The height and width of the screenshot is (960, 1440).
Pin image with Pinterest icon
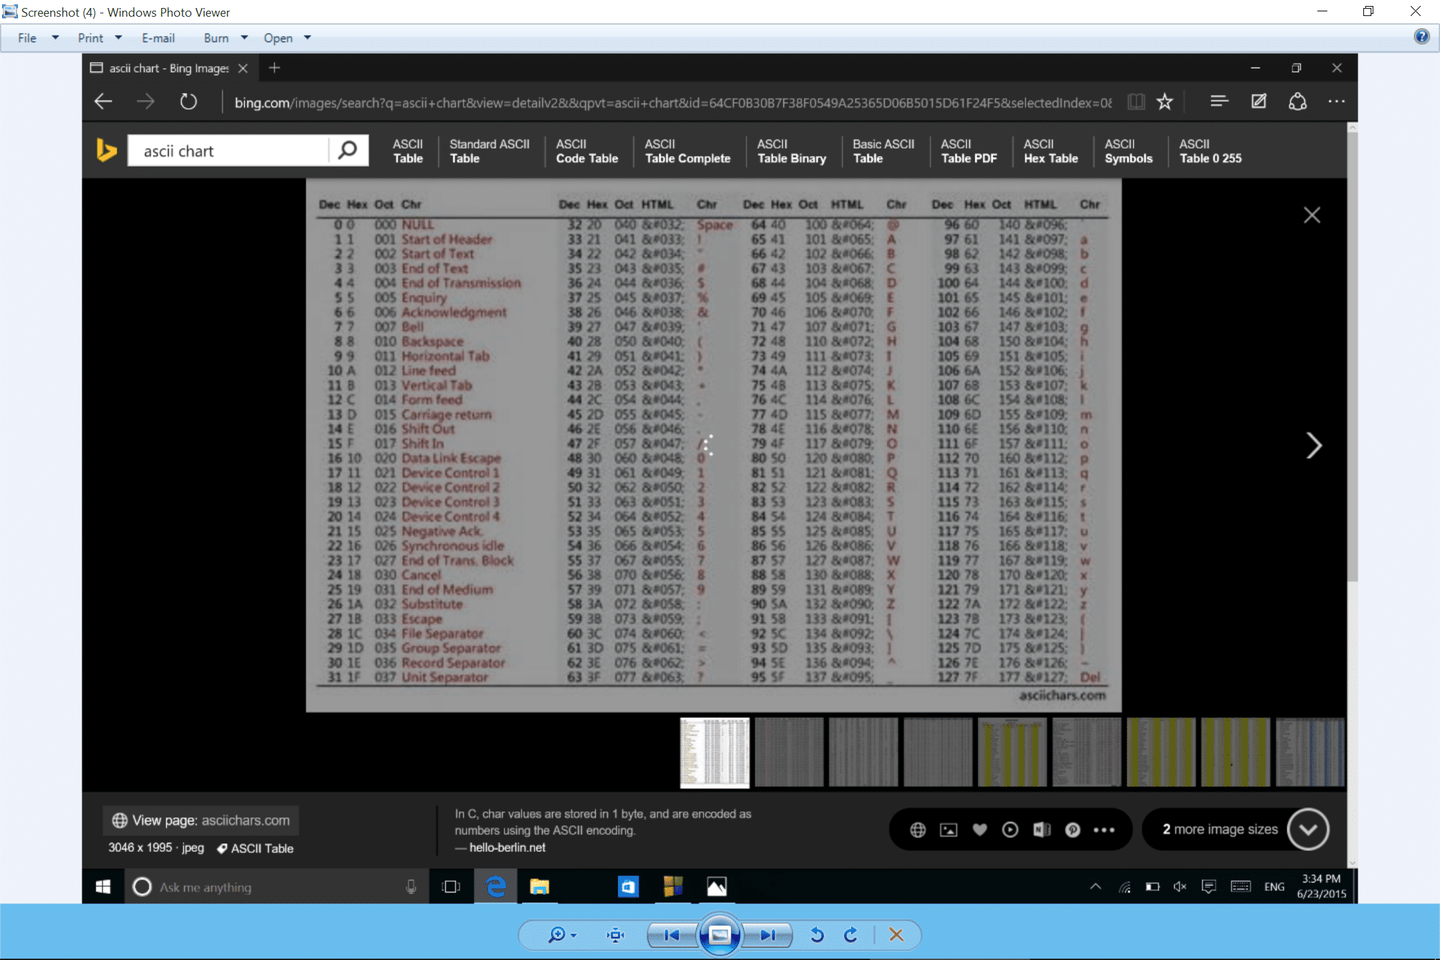(x=1072, y=829)
